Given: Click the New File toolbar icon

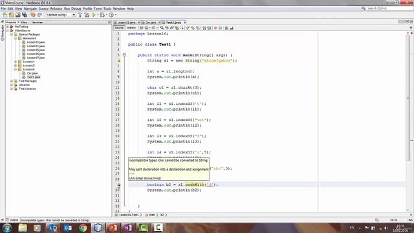Looking at the screenshot, I should click(x=5, y=15).
